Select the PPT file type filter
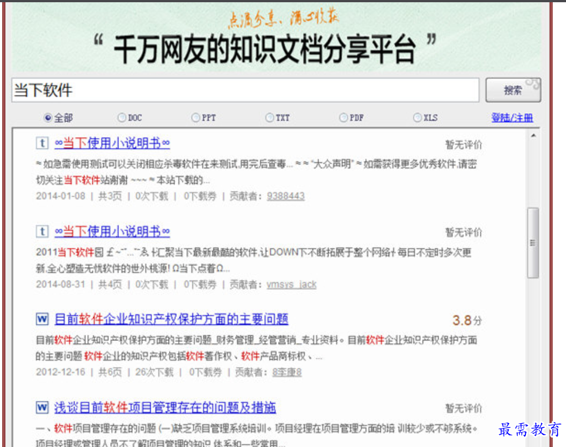The image size is (566, 447). (x=195, y=118)
